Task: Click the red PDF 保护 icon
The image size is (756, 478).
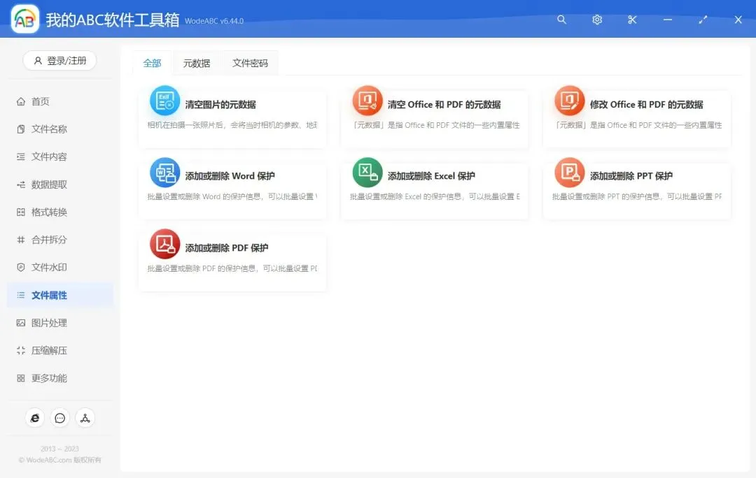Action: tap(165, 244)
